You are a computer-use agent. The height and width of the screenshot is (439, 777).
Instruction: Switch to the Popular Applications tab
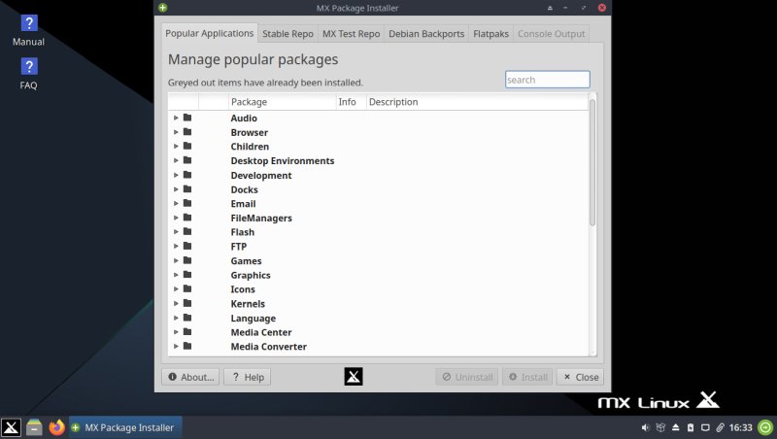pos(209,33)
